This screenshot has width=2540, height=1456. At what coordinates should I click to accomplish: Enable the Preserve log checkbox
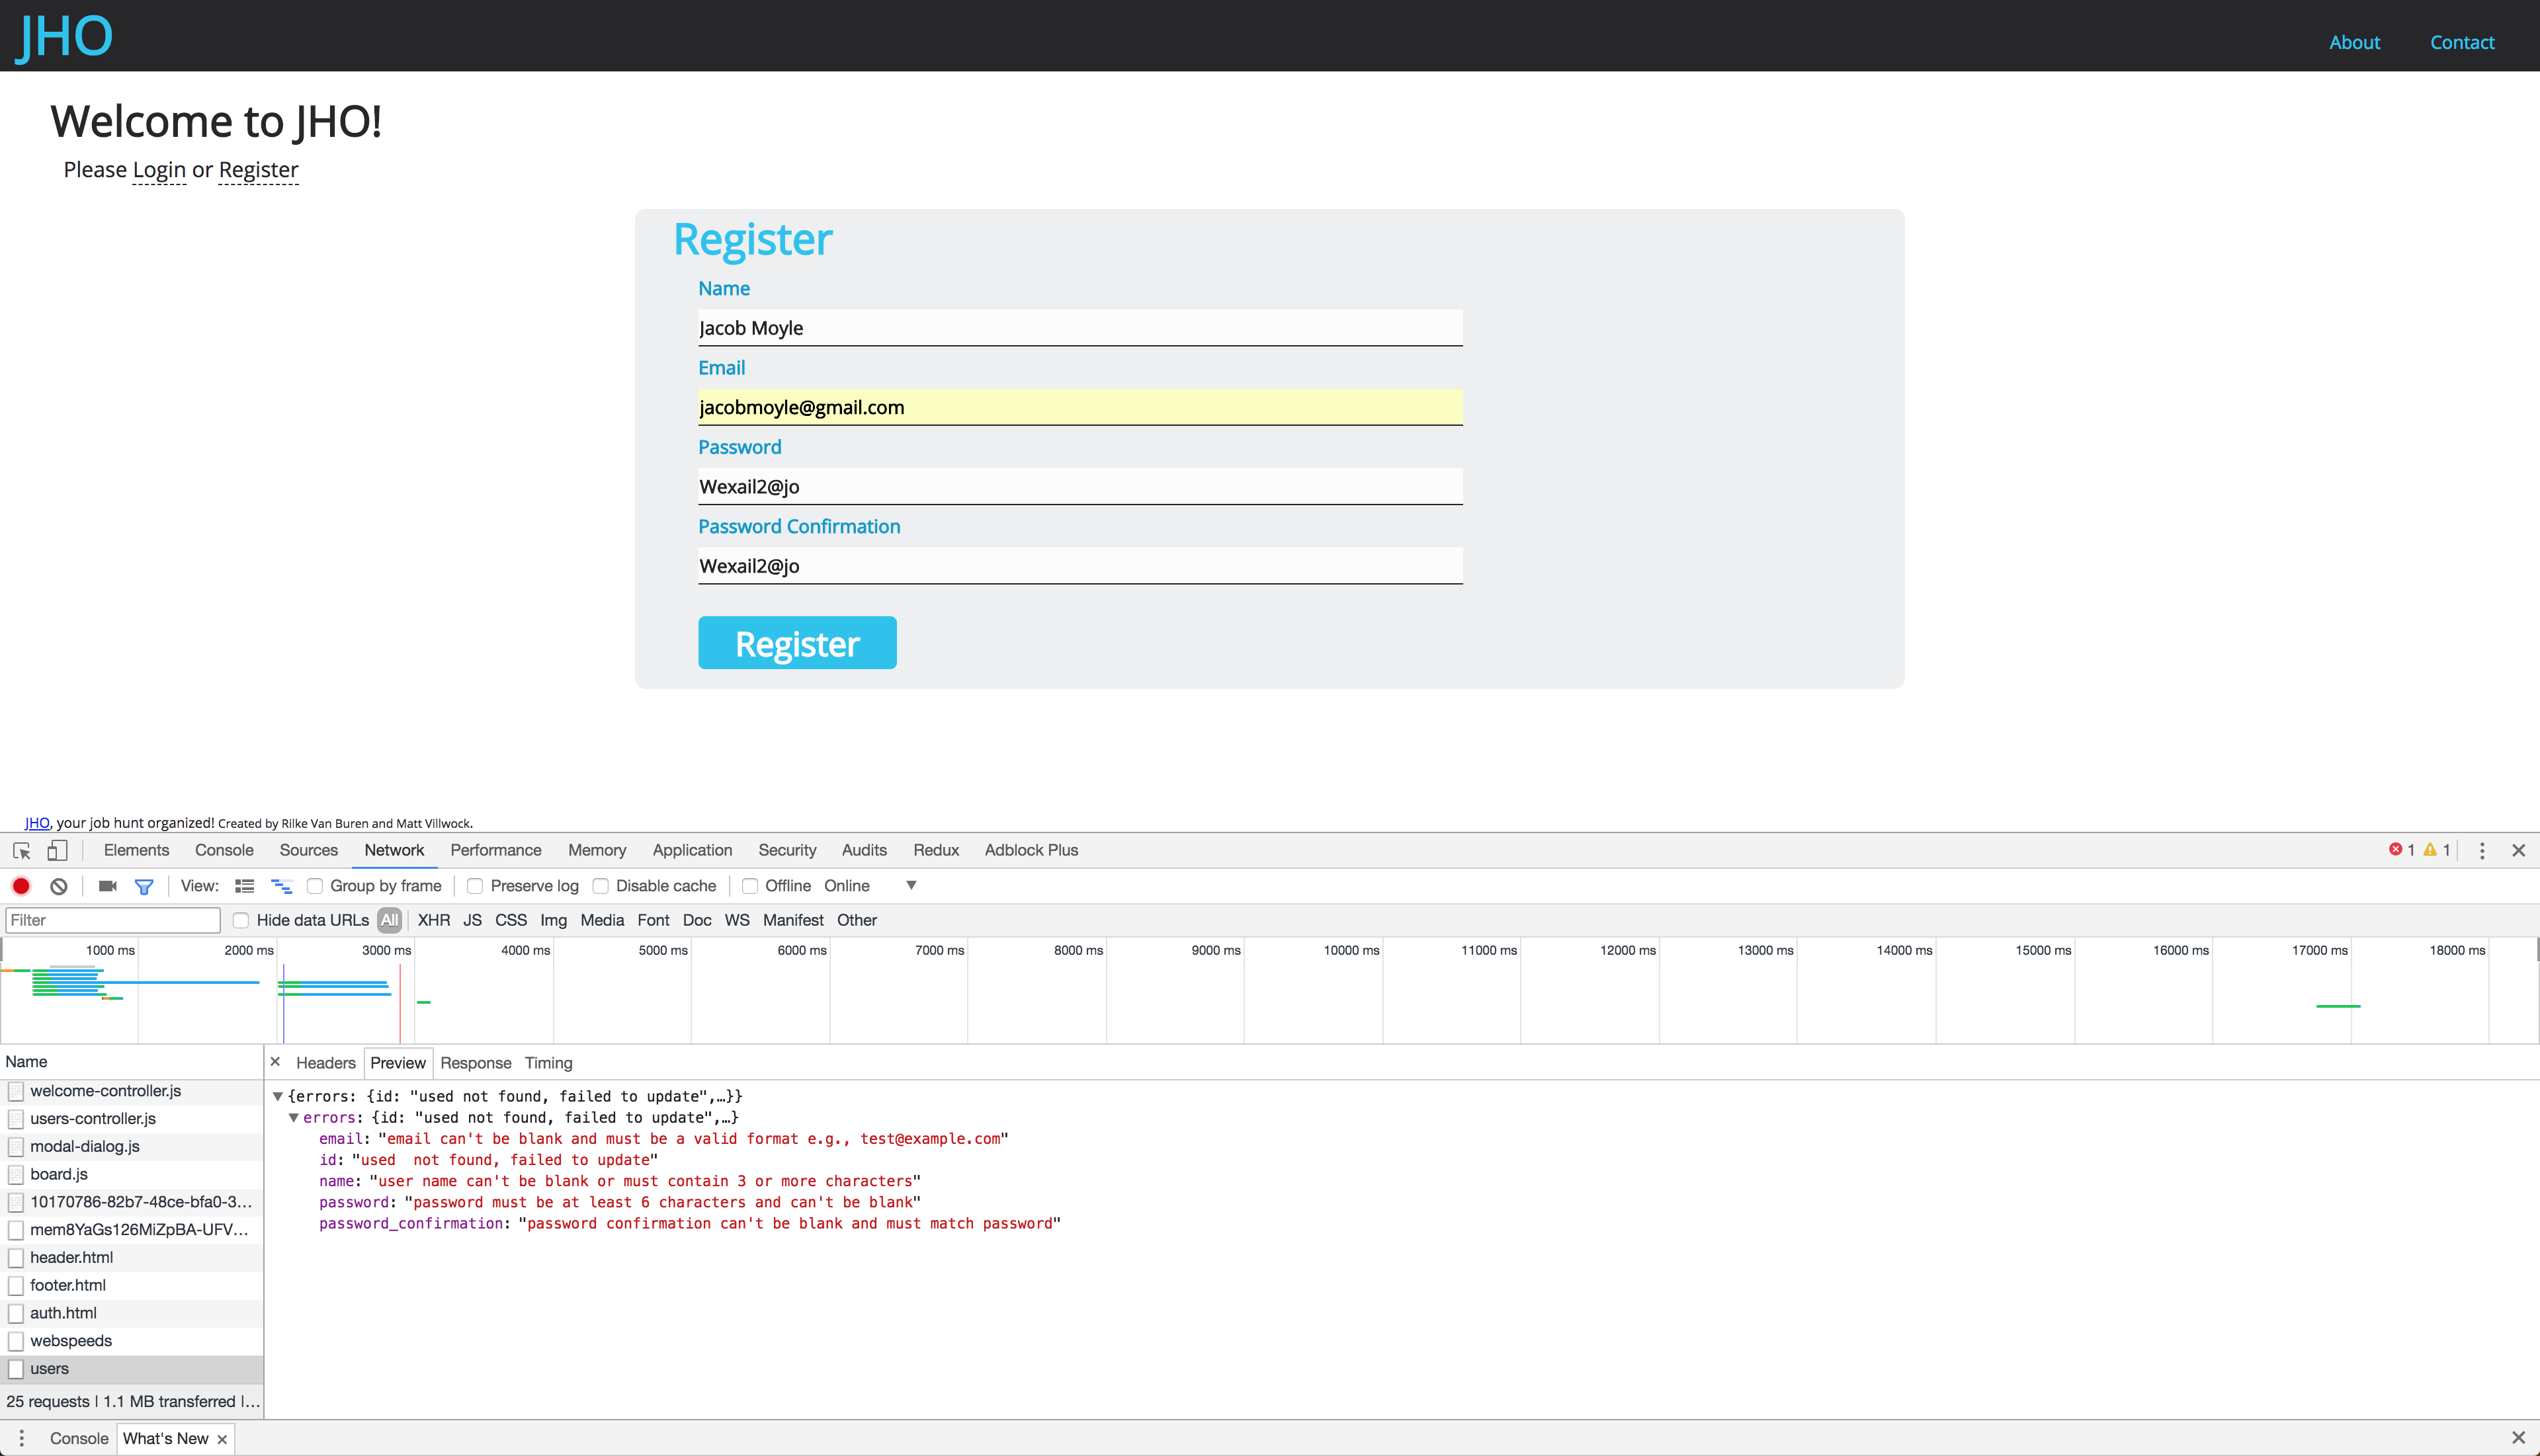click(x=475, y=886)
